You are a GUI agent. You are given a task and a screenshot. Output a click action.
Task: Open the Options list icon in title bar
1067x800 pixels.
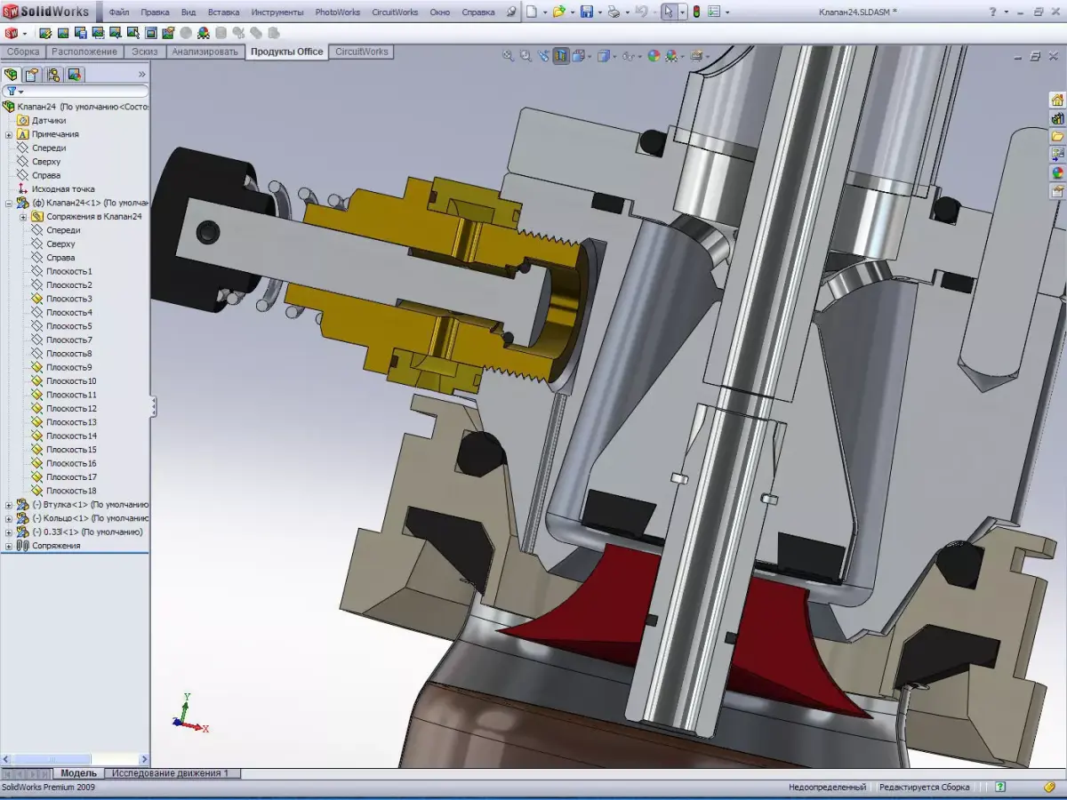coord(716,12)
